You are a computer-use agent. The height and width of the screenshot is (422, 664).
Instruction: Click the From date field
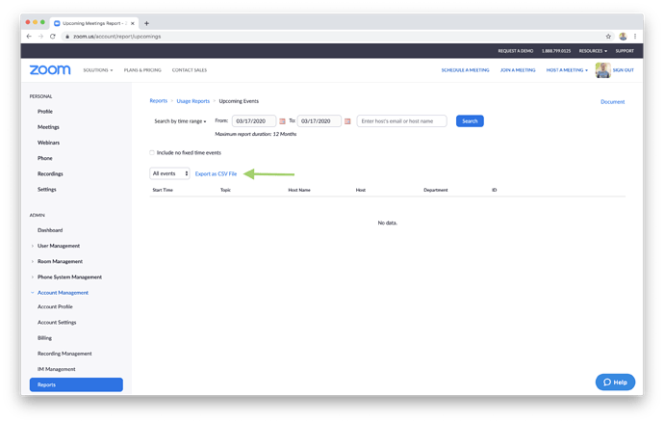pyautogui.click(x=254, y=121)
